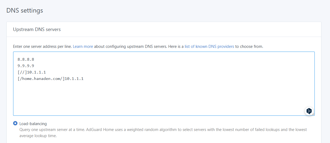Place cursor on the 8.8.8.8 line
This screenshot has height=143, width=330.
[26, 60]
